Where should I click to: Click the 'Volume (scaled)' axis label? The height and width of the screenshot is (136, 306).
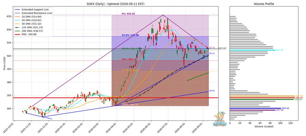(x=264, y=126)
